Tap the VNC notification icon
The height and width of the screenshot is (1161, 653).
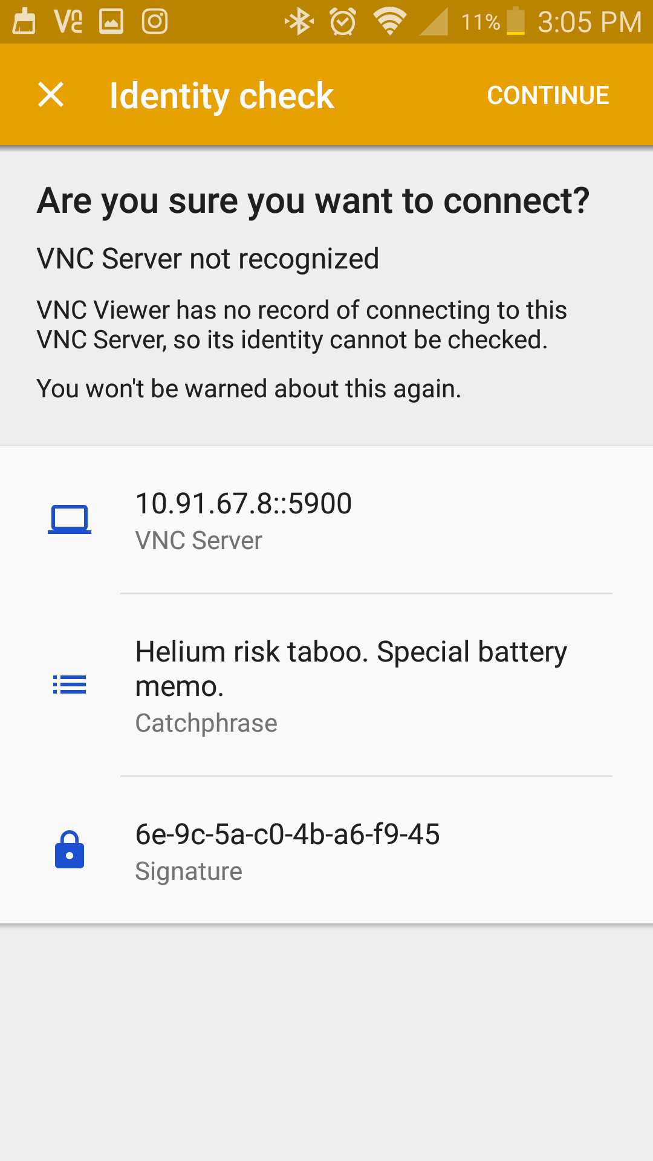(68, 22)
